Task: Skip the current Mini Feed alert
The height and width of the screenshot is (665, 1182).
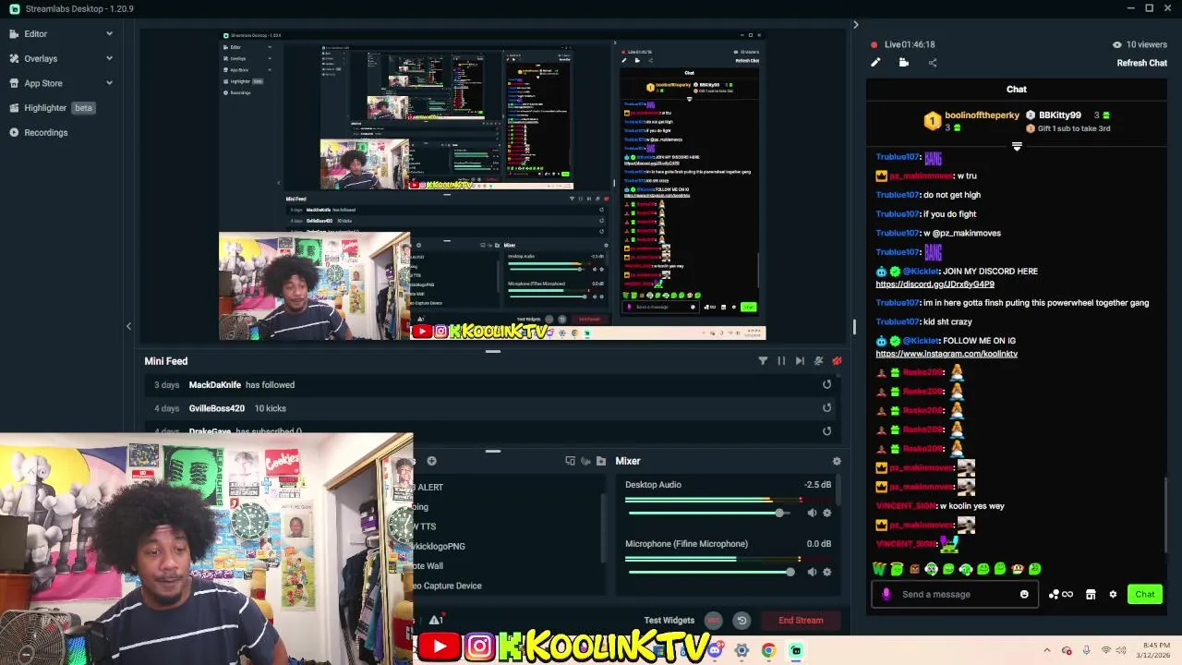Action: tap(800, 361)
